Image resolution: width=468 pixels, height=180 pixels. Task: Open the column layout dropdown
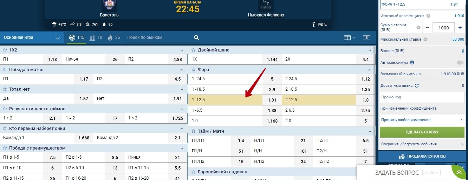pos(350,38)
